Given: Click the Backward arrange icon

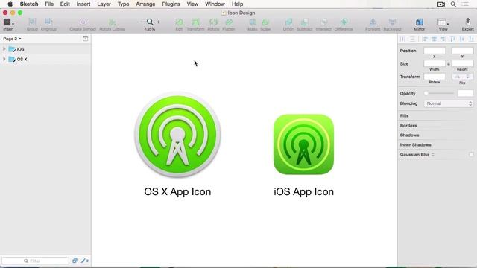Looking at the screenshot, I should click(392, 22).
